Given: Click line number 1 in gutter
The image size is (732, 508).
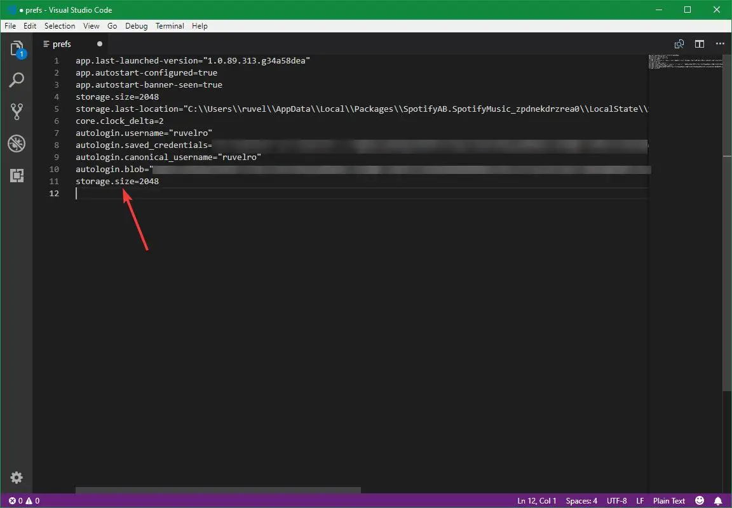Looking at the screenshot, I should (57, 61).
